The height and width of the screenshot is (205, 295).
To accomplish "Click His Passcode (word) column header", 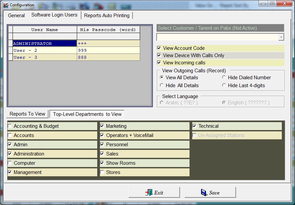I will tap(108, 30).
